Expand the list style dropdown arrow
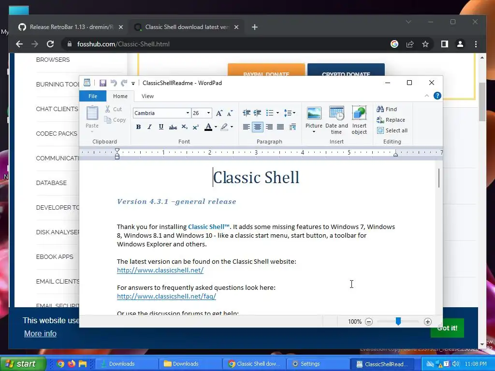Viewport: 495px width, 371px height. click(x=277, y=113)
